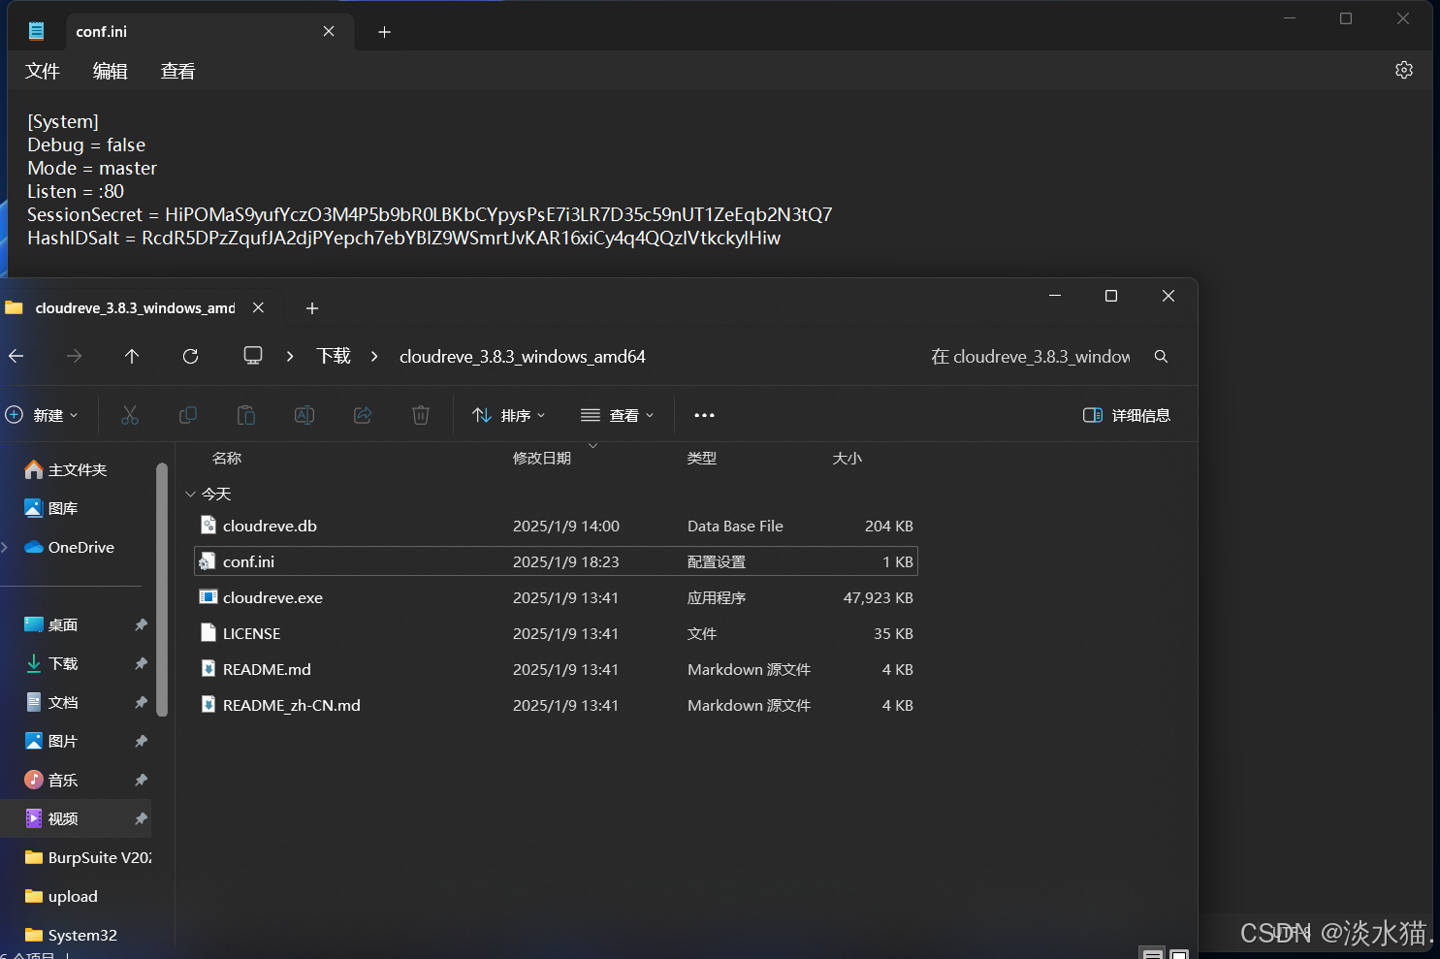Sort by 名称 column header
Viewport: 1440px width, 959px height.
pos(227,458)
